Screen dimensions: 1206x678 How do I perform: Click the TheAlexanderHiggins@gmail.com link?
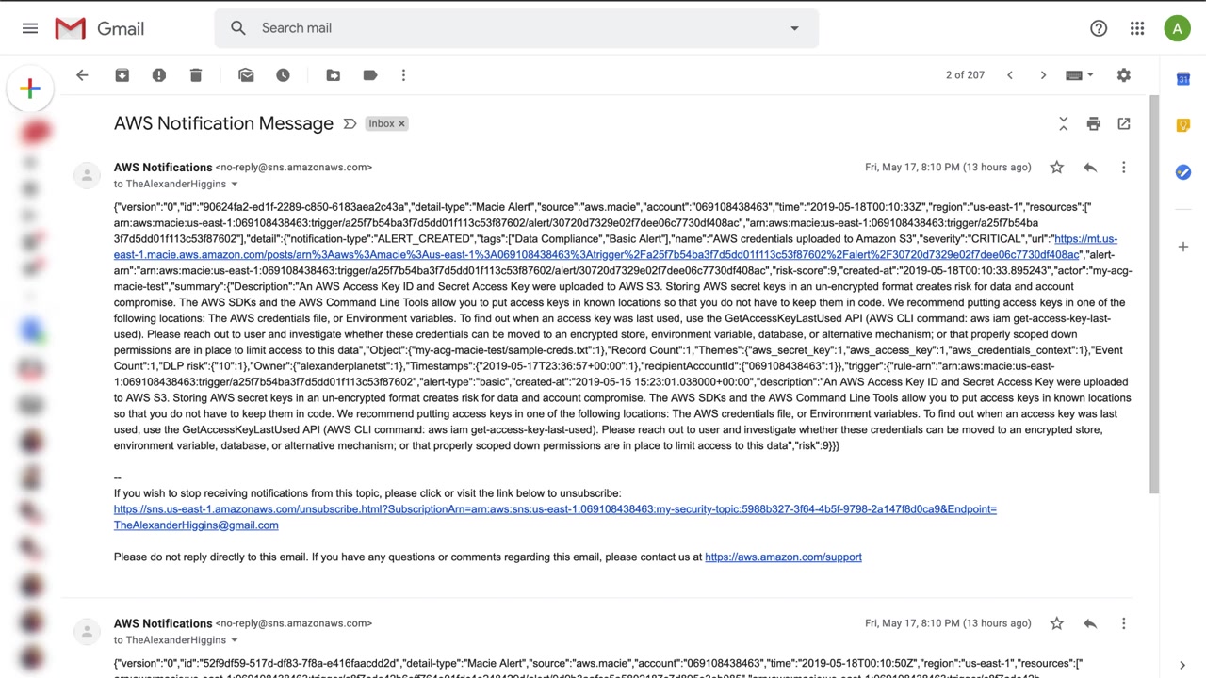[196, 525]
